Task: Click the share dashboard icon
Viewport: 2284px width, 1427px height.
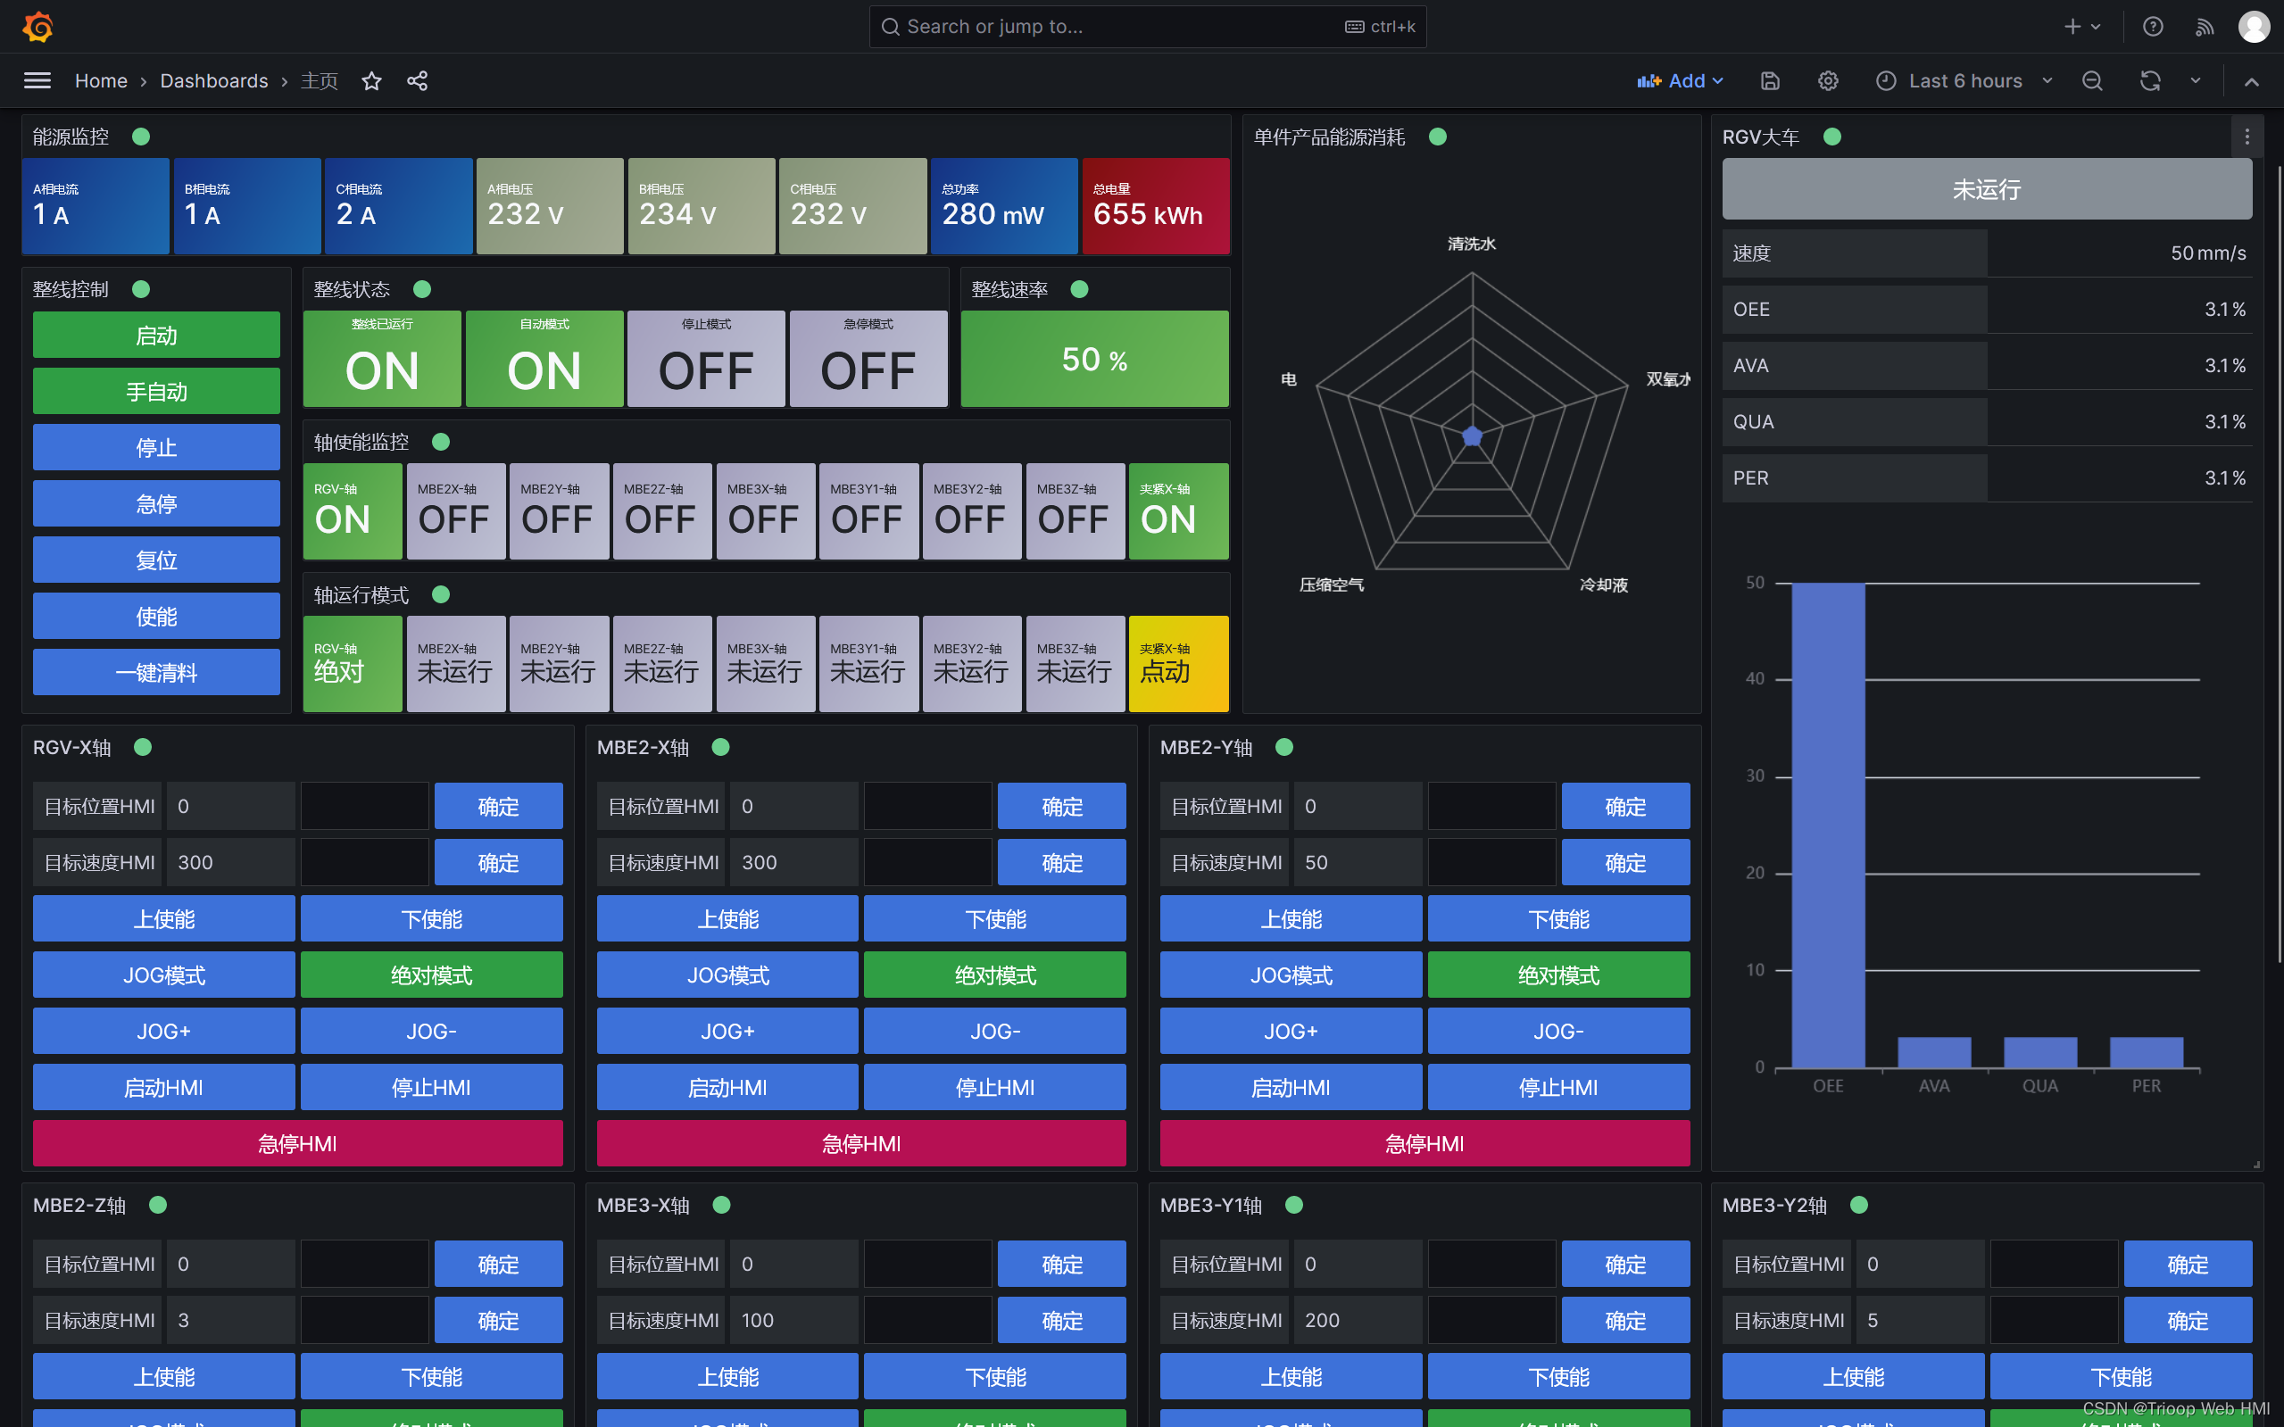Action: [x=417, y=81]
